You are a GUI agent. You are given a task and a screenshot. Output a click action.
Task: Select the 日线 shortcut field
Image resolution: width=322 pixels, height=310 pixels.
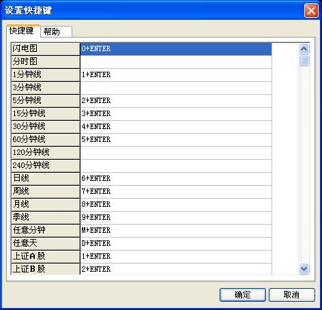[176, 179]
